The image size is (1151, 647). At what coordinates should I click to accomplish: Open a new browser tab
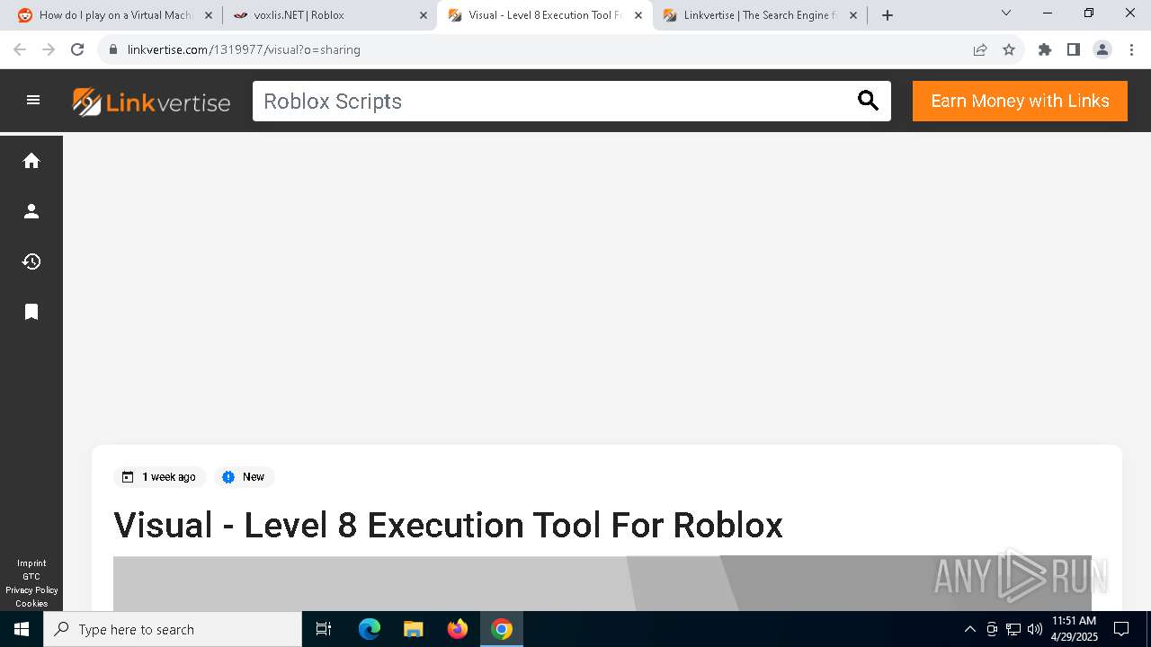888,15
